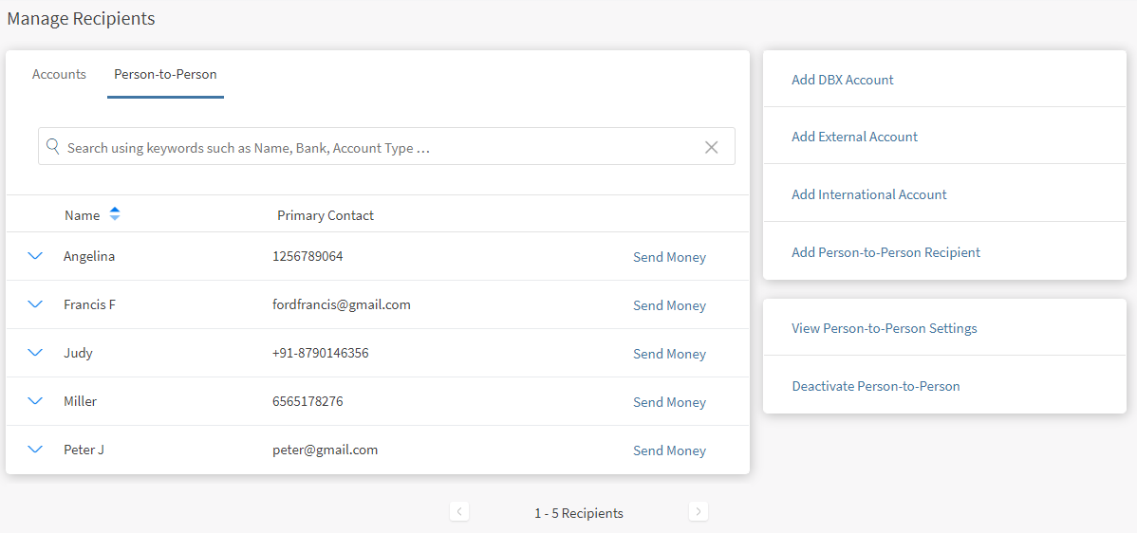Expand Judy's recipient details
Viewport: 1137px width, 533px height.
(36, 353)
